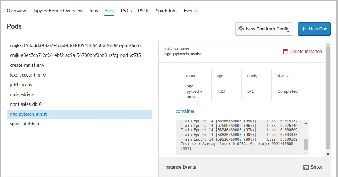Open the Events tab
338x177 pixels.
[190, 11]
